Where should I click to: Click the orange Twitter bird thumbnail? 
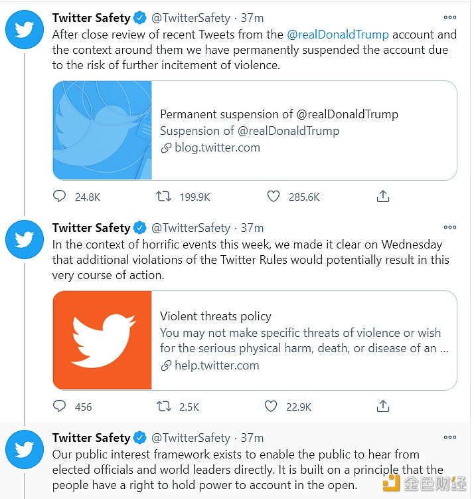pyautogui.click(x=102, y=340)
